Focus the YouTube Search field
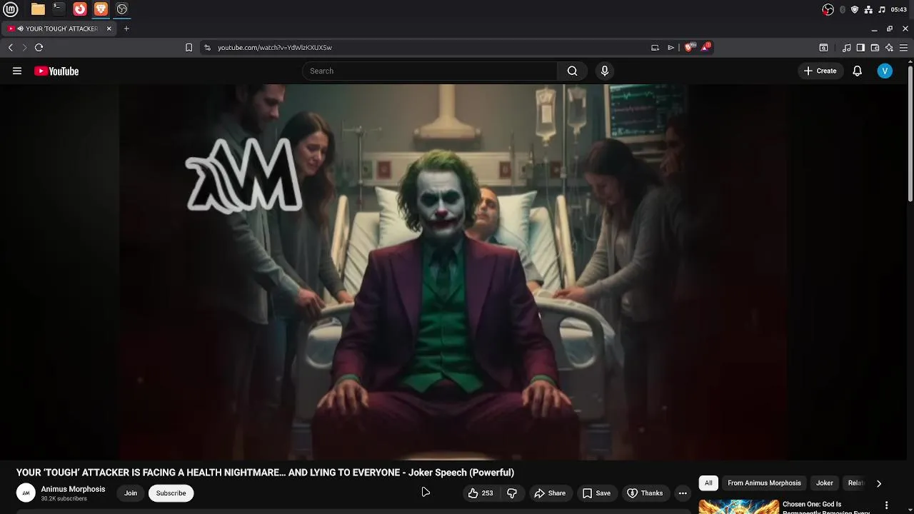 (430, 71)
